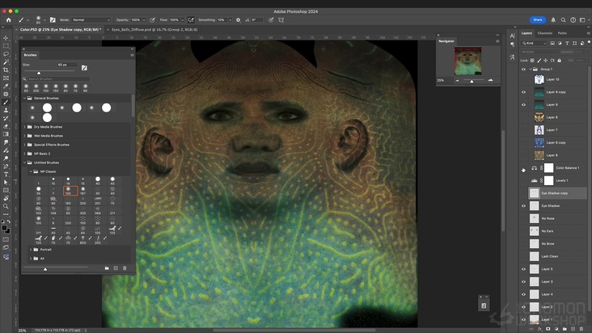Select the History Brush tool
Viewport: 592px width, 333px height.
6,118
